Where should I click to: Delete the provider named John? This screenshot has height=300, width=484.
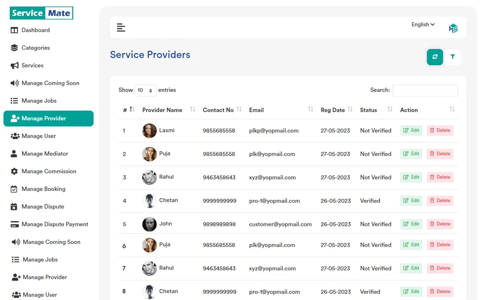click(440, 224)
